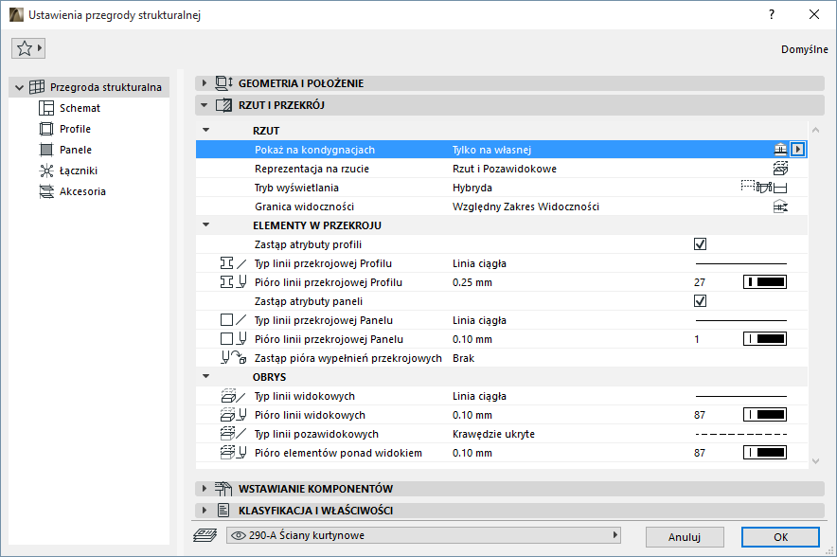Edit pen number 1 for Panelu pen
The height and width of the screenshot is (557, 837).
point(697,339)
